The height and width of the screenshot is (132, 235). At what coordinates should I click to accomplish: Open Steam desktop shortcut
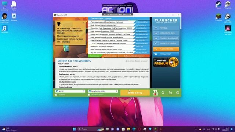click(x=218, y=5)
